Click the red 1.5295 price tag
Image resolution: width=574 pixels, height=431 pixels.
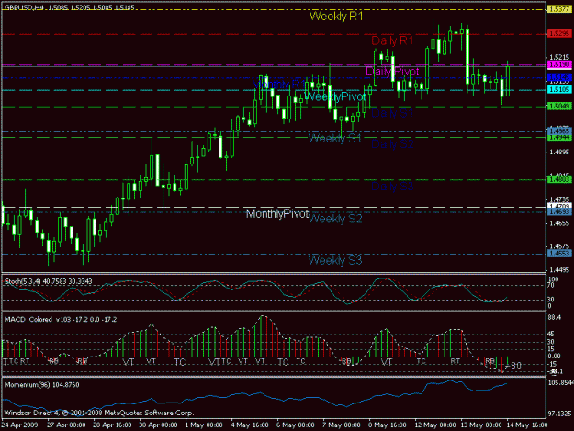pyautogui.click(x=559, y=34)
